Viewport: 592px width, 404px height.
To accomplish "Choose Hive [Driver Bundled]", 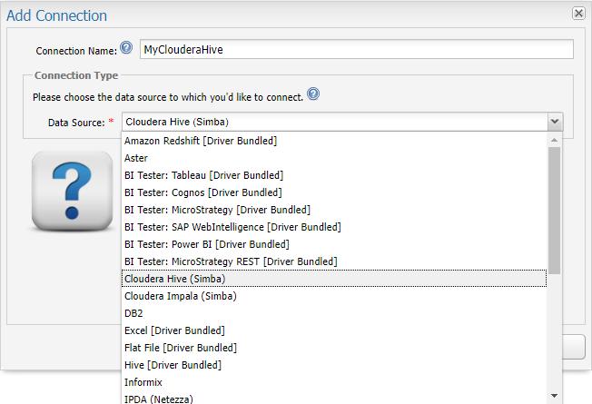I will click(x=334, y=365).
